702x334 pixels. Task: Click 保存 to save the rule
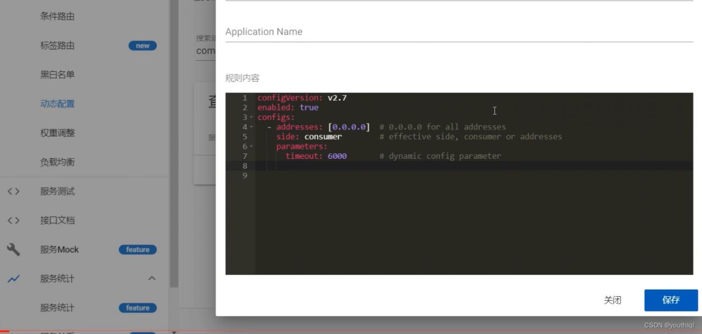(x=671, y=300)
